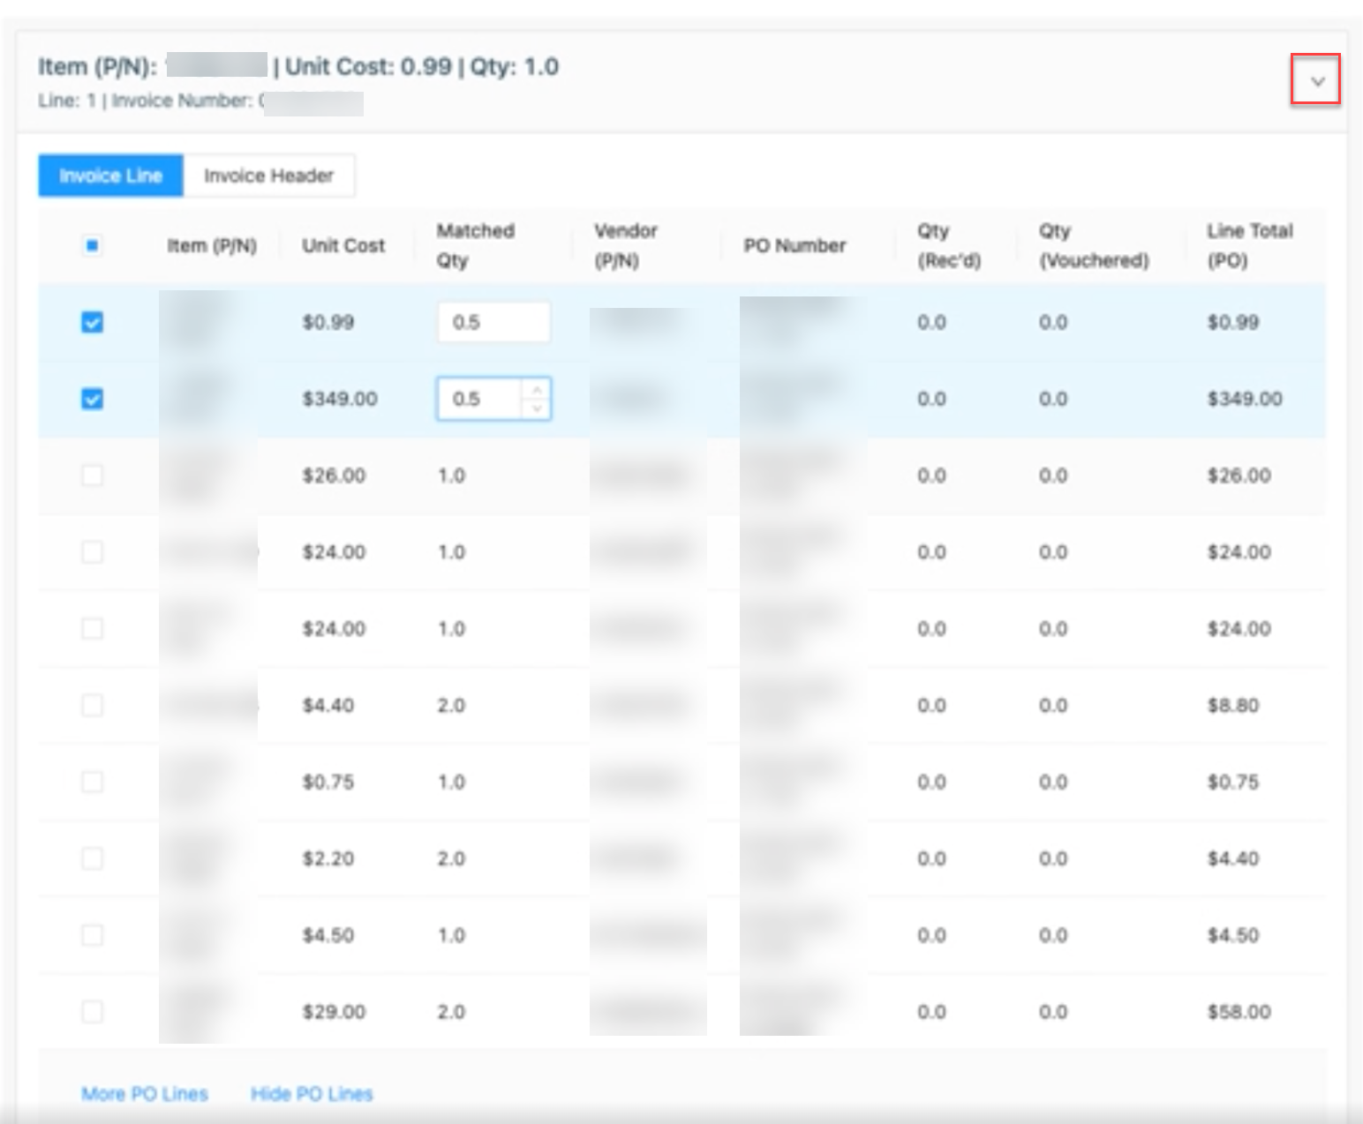Screen dimensions: 1363x1124
Task: Check the $4.40 row checkbox
Action: click(x=92, y=705)
